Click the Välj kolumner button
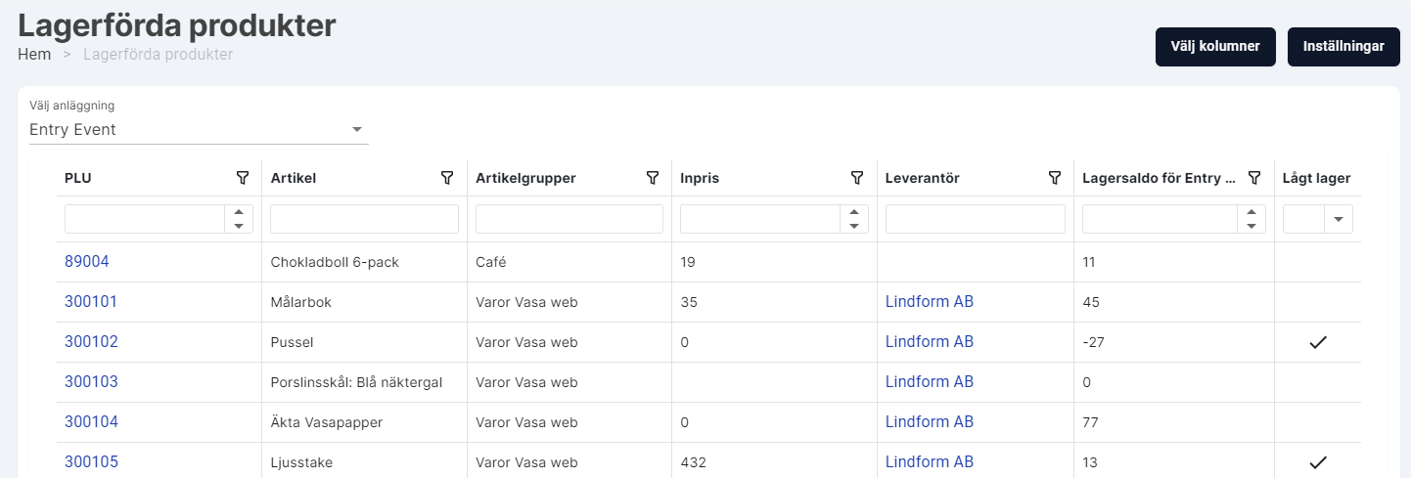This screenshot has width=1411, height=478. [x=1215, y=47]
